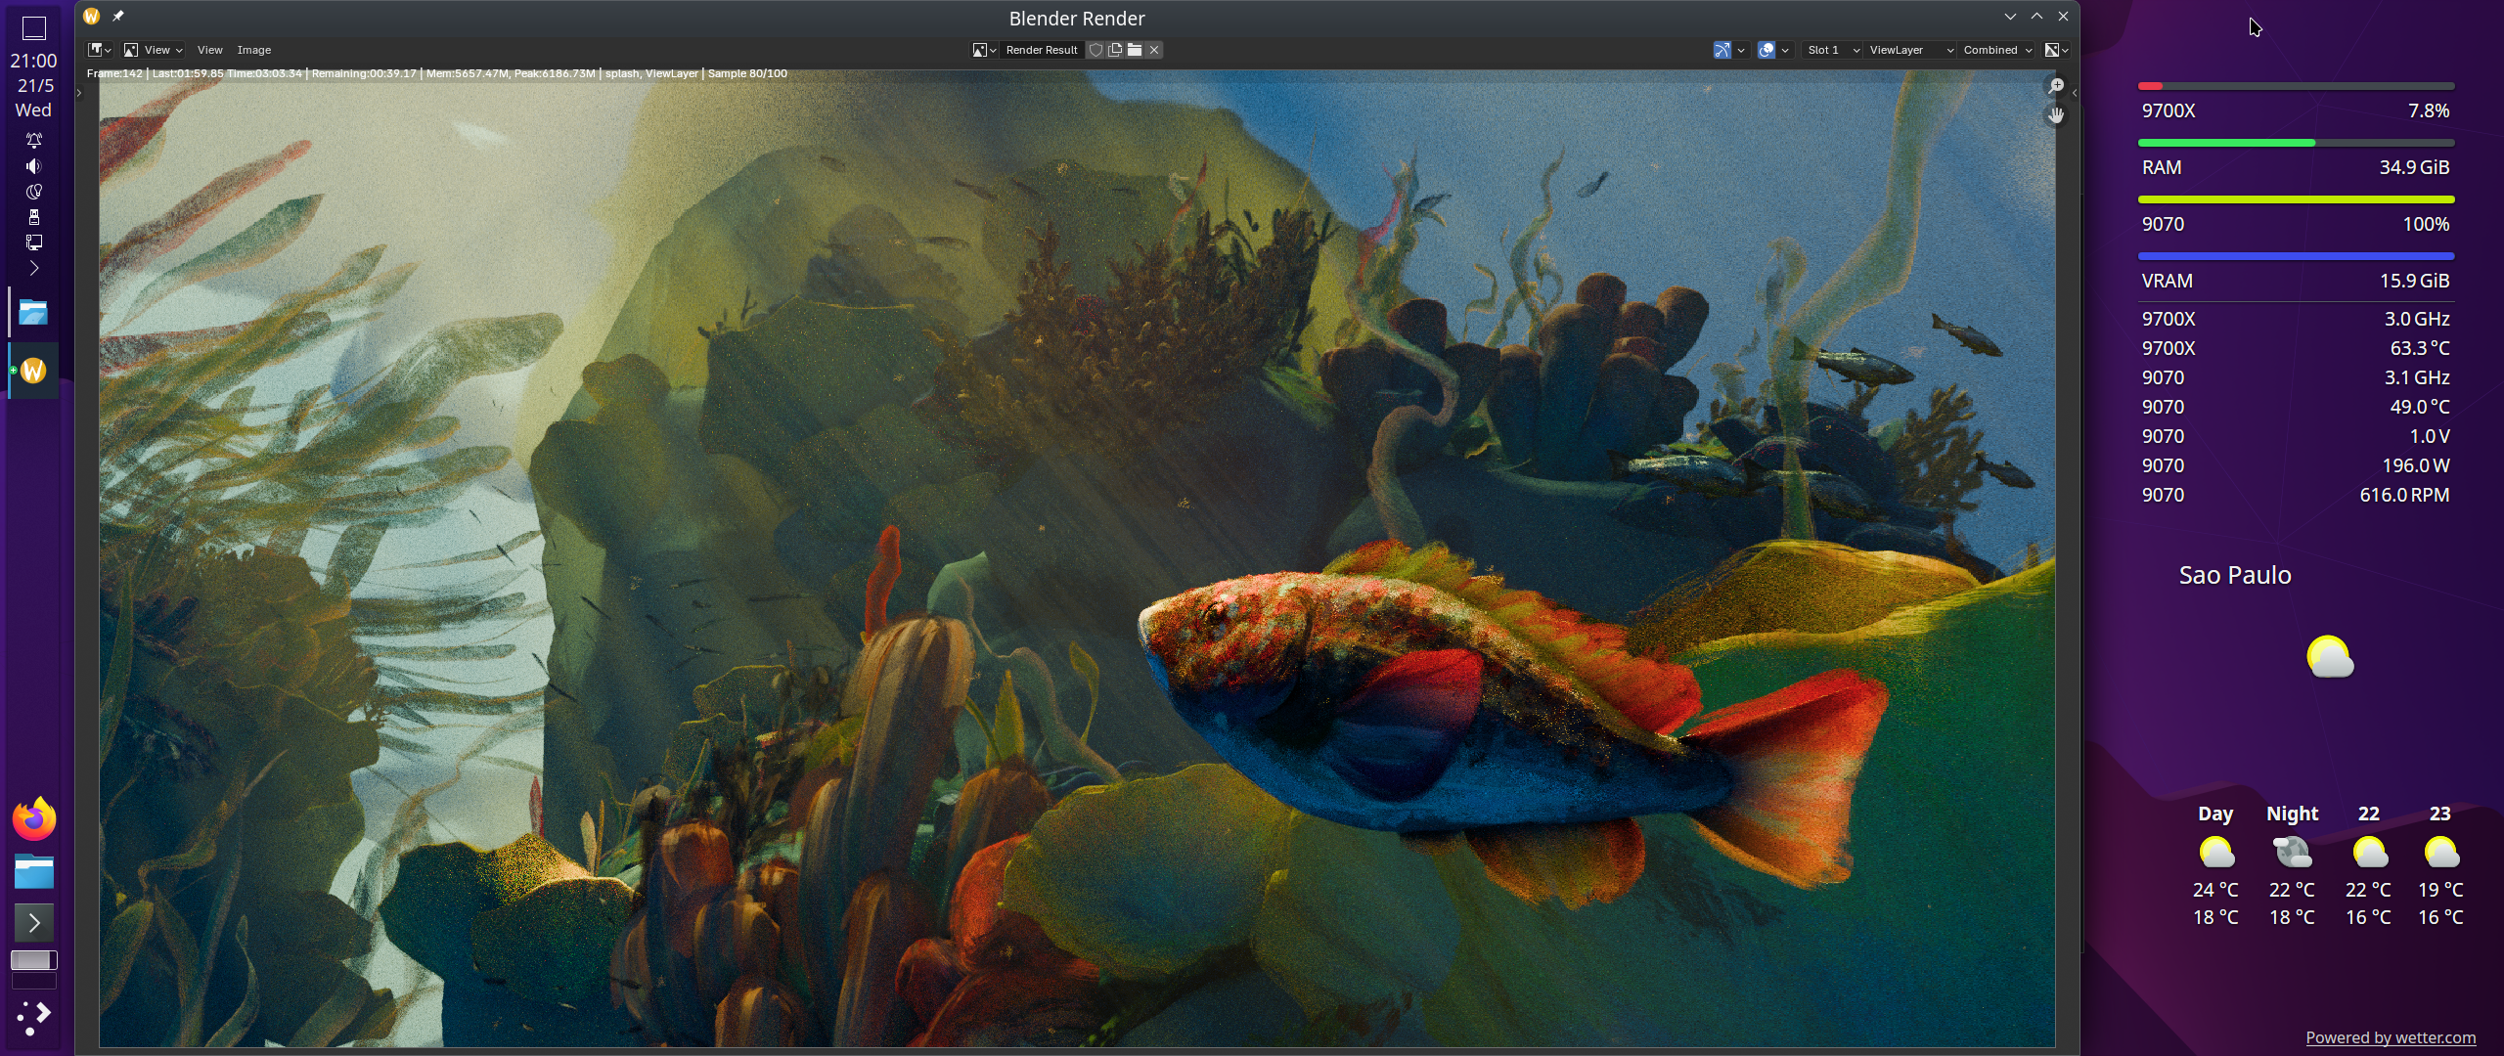Viewport: 2504px width, 1056px height.
Task: Open the View menu
Action: [209, 50]
